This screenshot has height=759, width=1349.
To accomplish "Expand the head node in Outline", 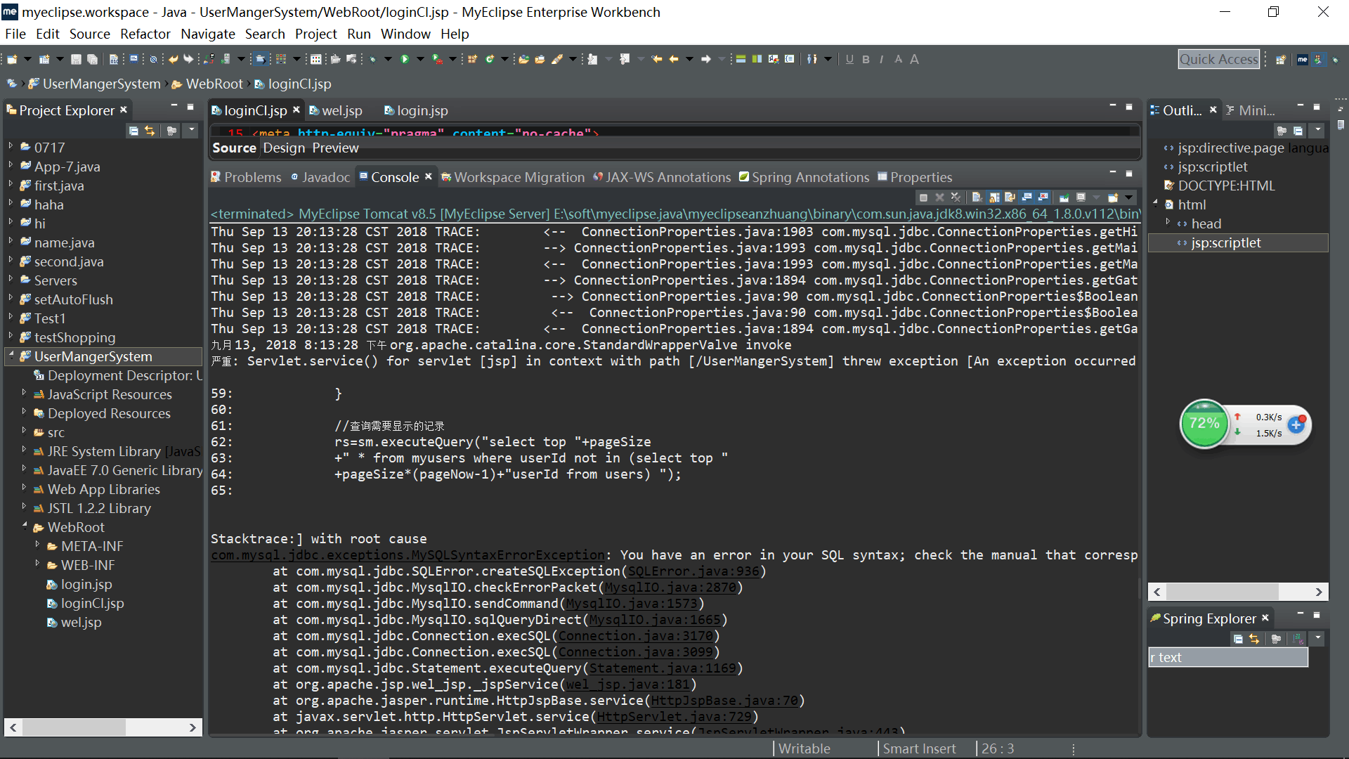I will [1168, 222].
